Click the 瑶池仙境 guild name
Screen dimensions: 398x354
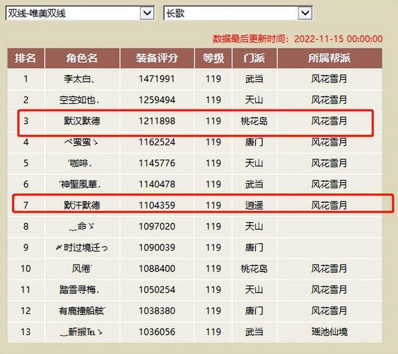coord(329,332)
